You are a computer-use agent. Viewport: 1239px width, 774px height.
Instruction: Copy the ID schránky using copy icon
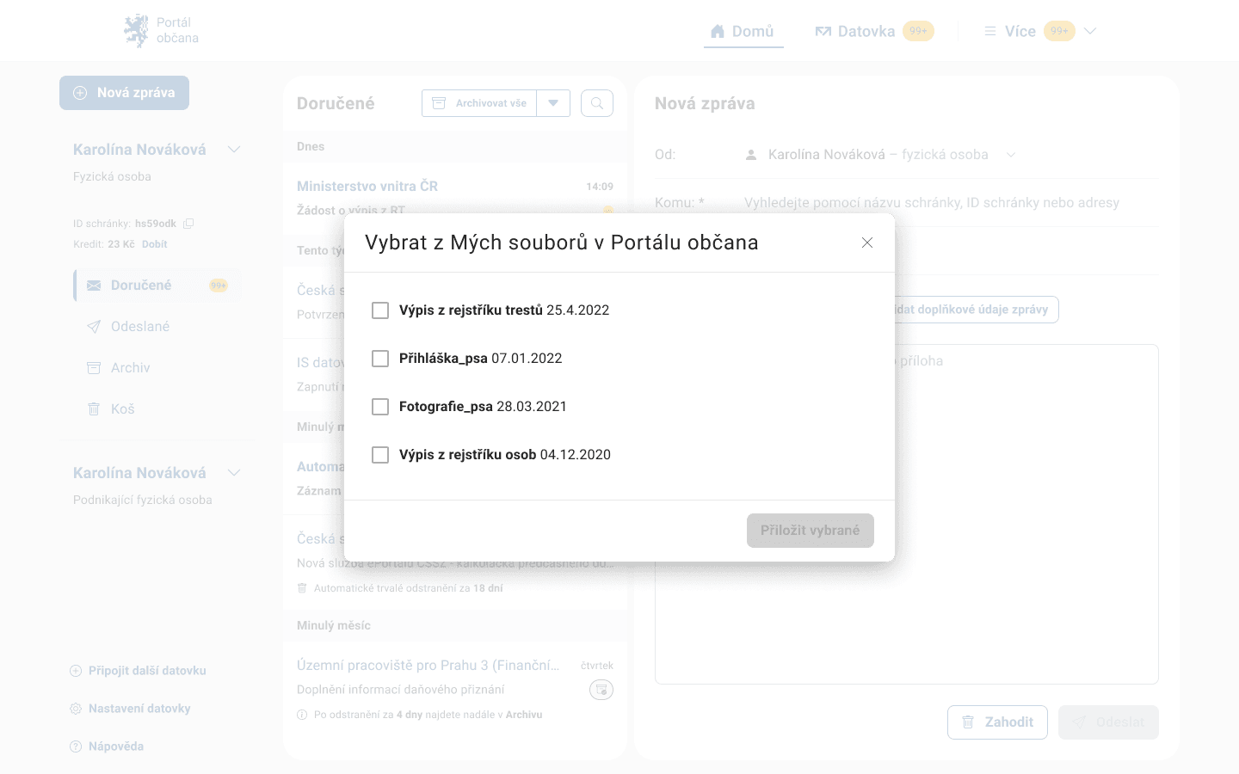click(x=188, y=224)
